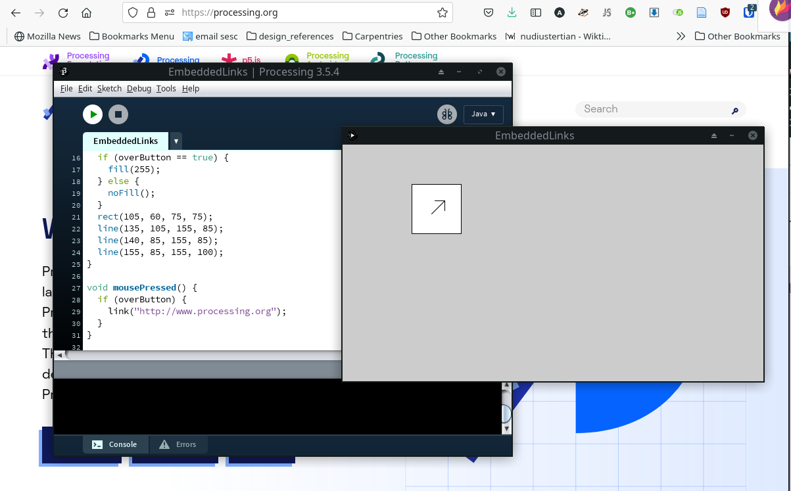
Task: Run the sketch with the play button
Action: pyautogui.click(x=93, y=114)
